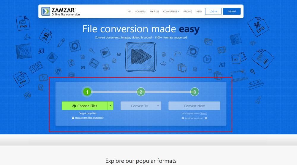Expand the CONVERTERS dropdown menu
297x165 pixels.
point(171,12)
